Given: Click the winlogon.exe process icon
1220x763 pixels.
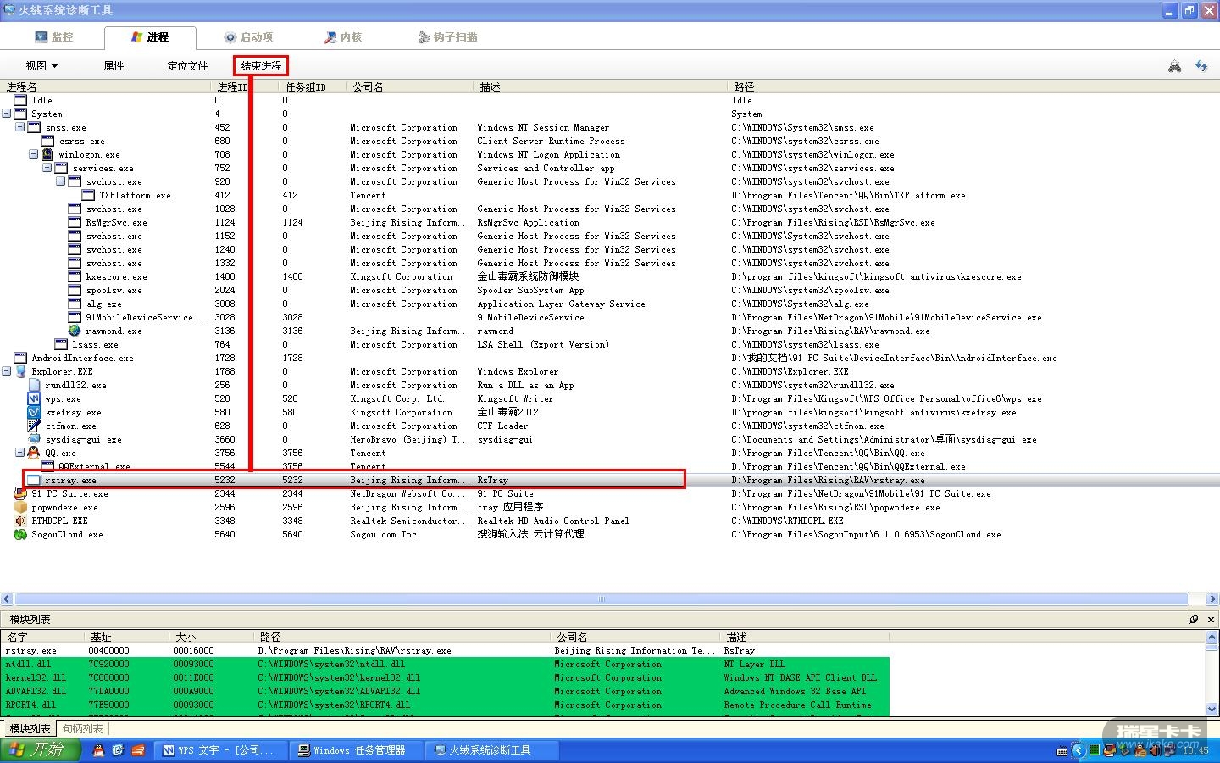Looking at the screenshot, I should (47, 154).
